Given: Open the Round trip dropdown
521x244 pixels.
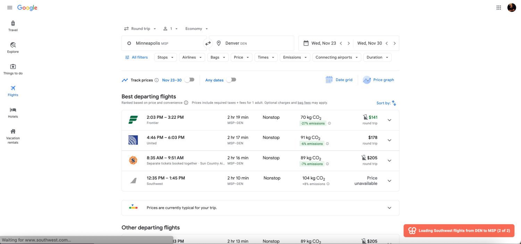Looking at the screenshot, I should [140, 29].
